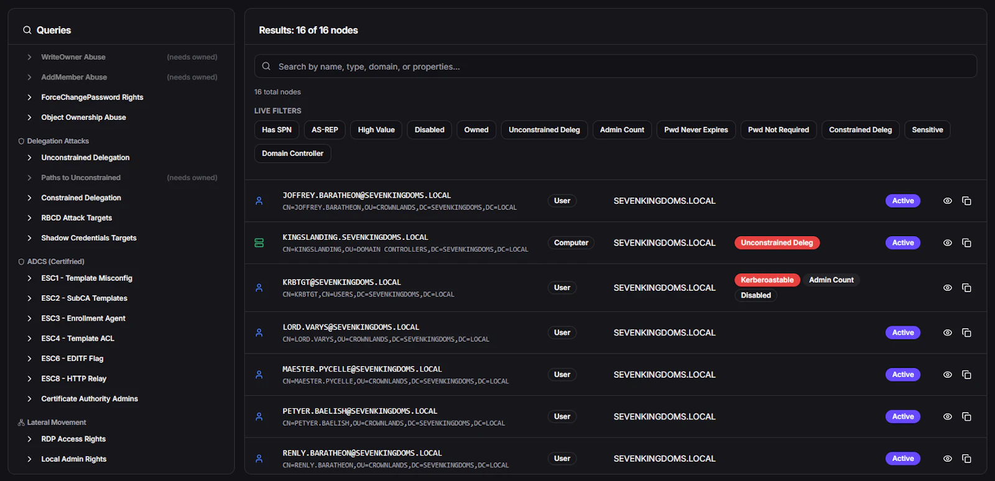Select the ESC2 - SubCA Templates query

click(84, 298)
